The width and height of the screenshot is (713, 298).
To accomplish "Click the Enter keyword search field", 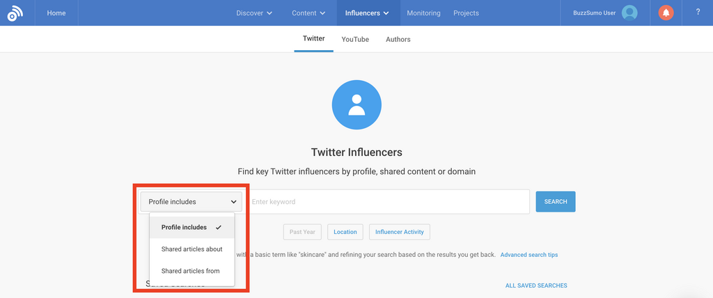I will tap(386, 202).
